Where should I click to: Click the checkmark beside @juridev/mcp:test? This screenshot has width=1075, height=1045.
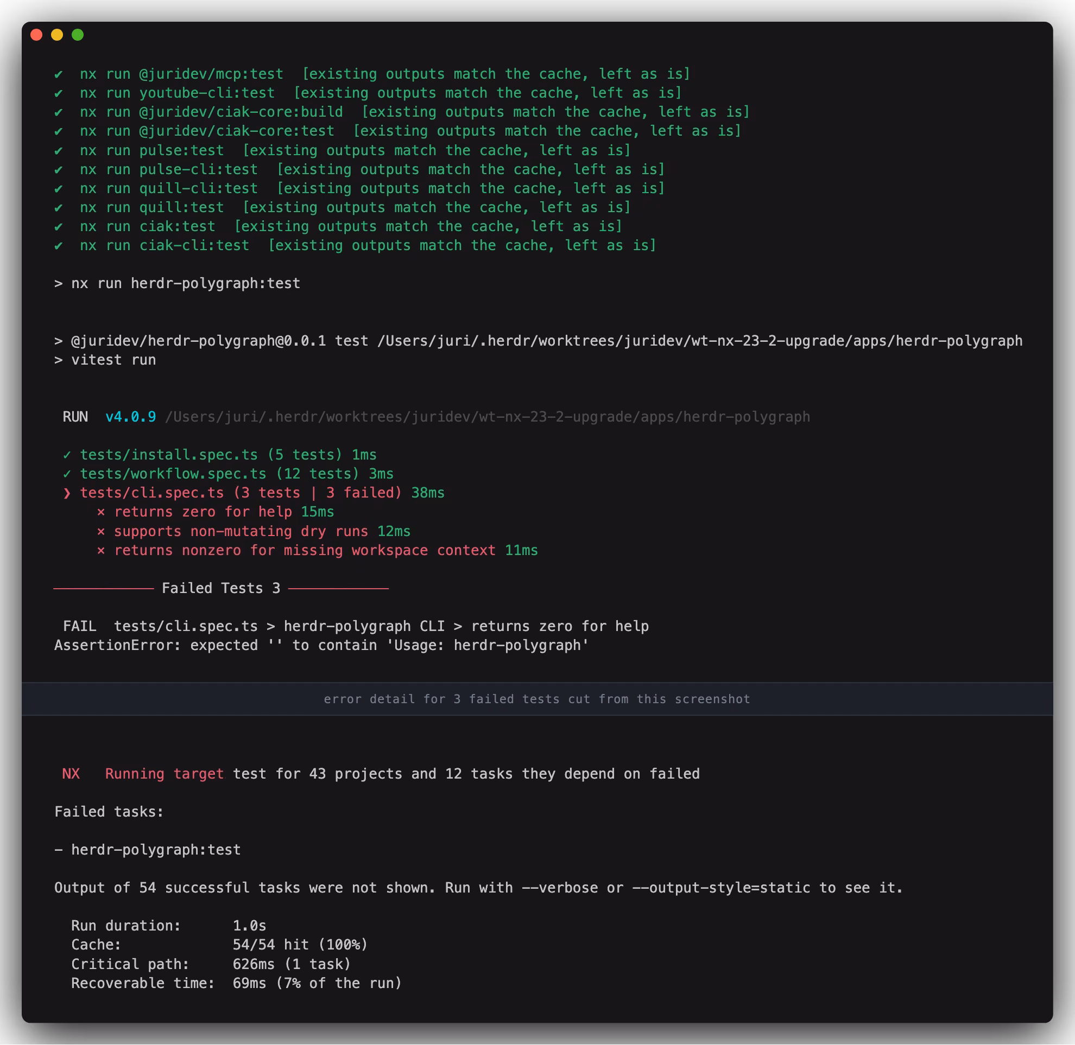[x=59, y=74]
